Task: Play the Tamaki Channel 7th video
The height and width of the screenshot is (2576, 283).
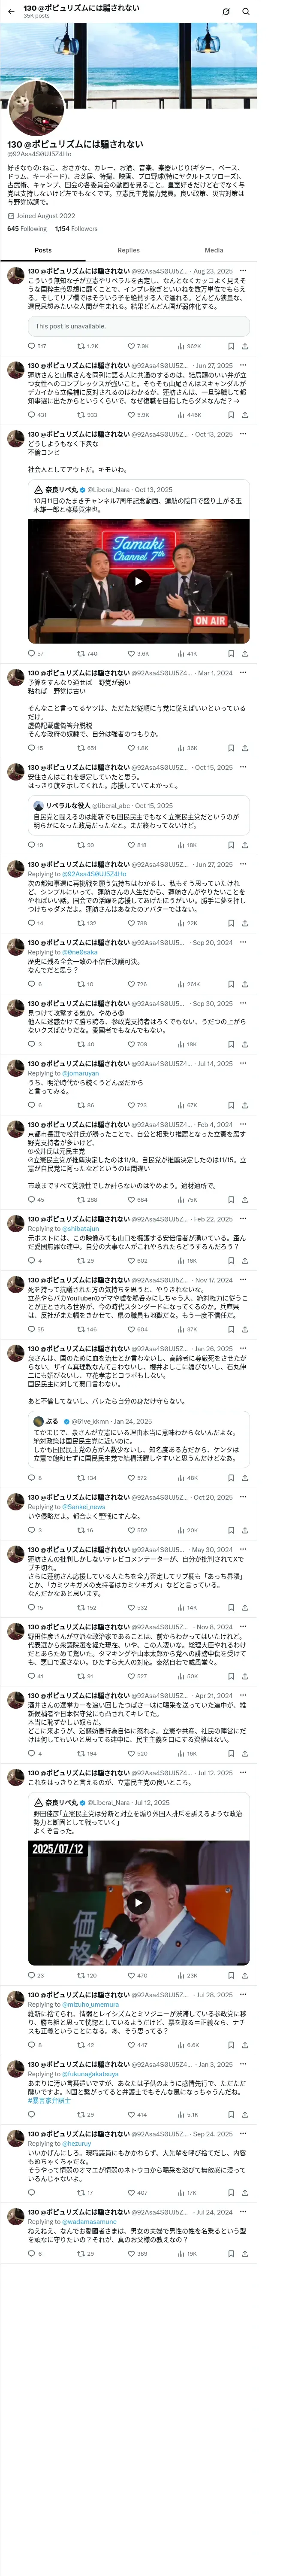Action: pos(139,581)
